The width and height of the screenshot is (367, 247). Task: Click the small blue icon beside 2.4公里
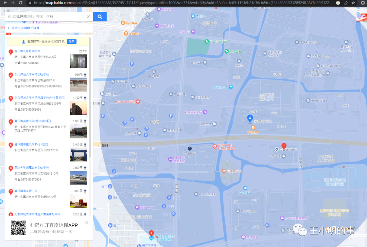(x=85, y=145)
